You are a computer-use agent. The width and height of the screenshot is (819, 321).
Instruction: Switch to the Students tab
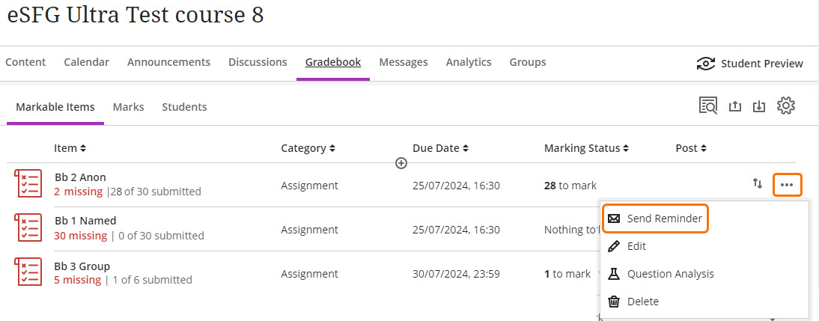(x=184, y=107)
